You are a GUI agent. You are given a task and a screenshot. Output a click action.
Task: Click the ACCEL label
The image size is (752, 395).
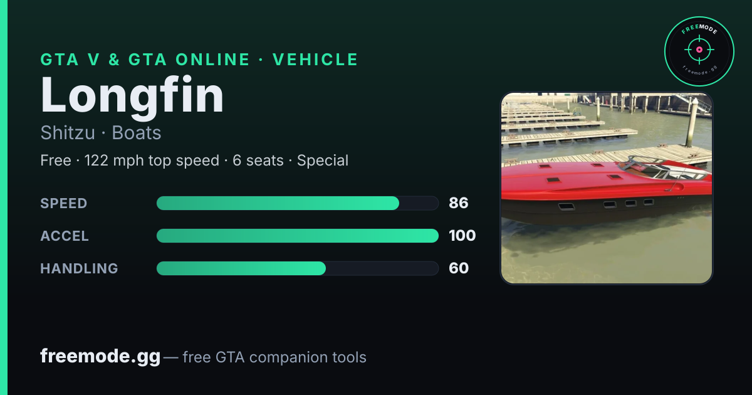tap(65, 236)
